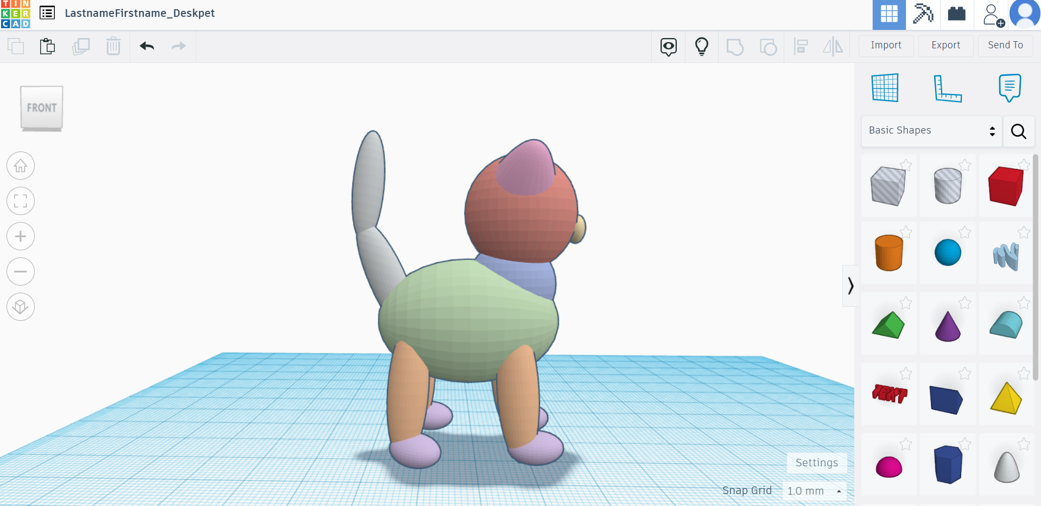Toggle perspective/orthographic view cube icon
The image size is (1041, 506).
click(x=21, y=307)
